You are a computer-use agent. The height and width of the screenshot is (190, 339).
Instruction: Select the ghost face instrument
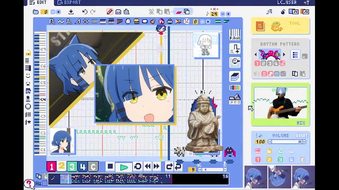pyautogui.click(x=186, y=21)
